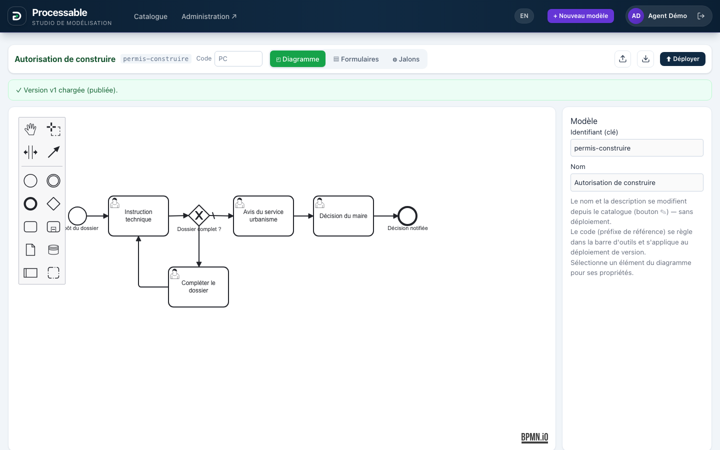The image size is (720, 450).
Task: Select the start event circle in diagram
Action: tap(77, 216)
